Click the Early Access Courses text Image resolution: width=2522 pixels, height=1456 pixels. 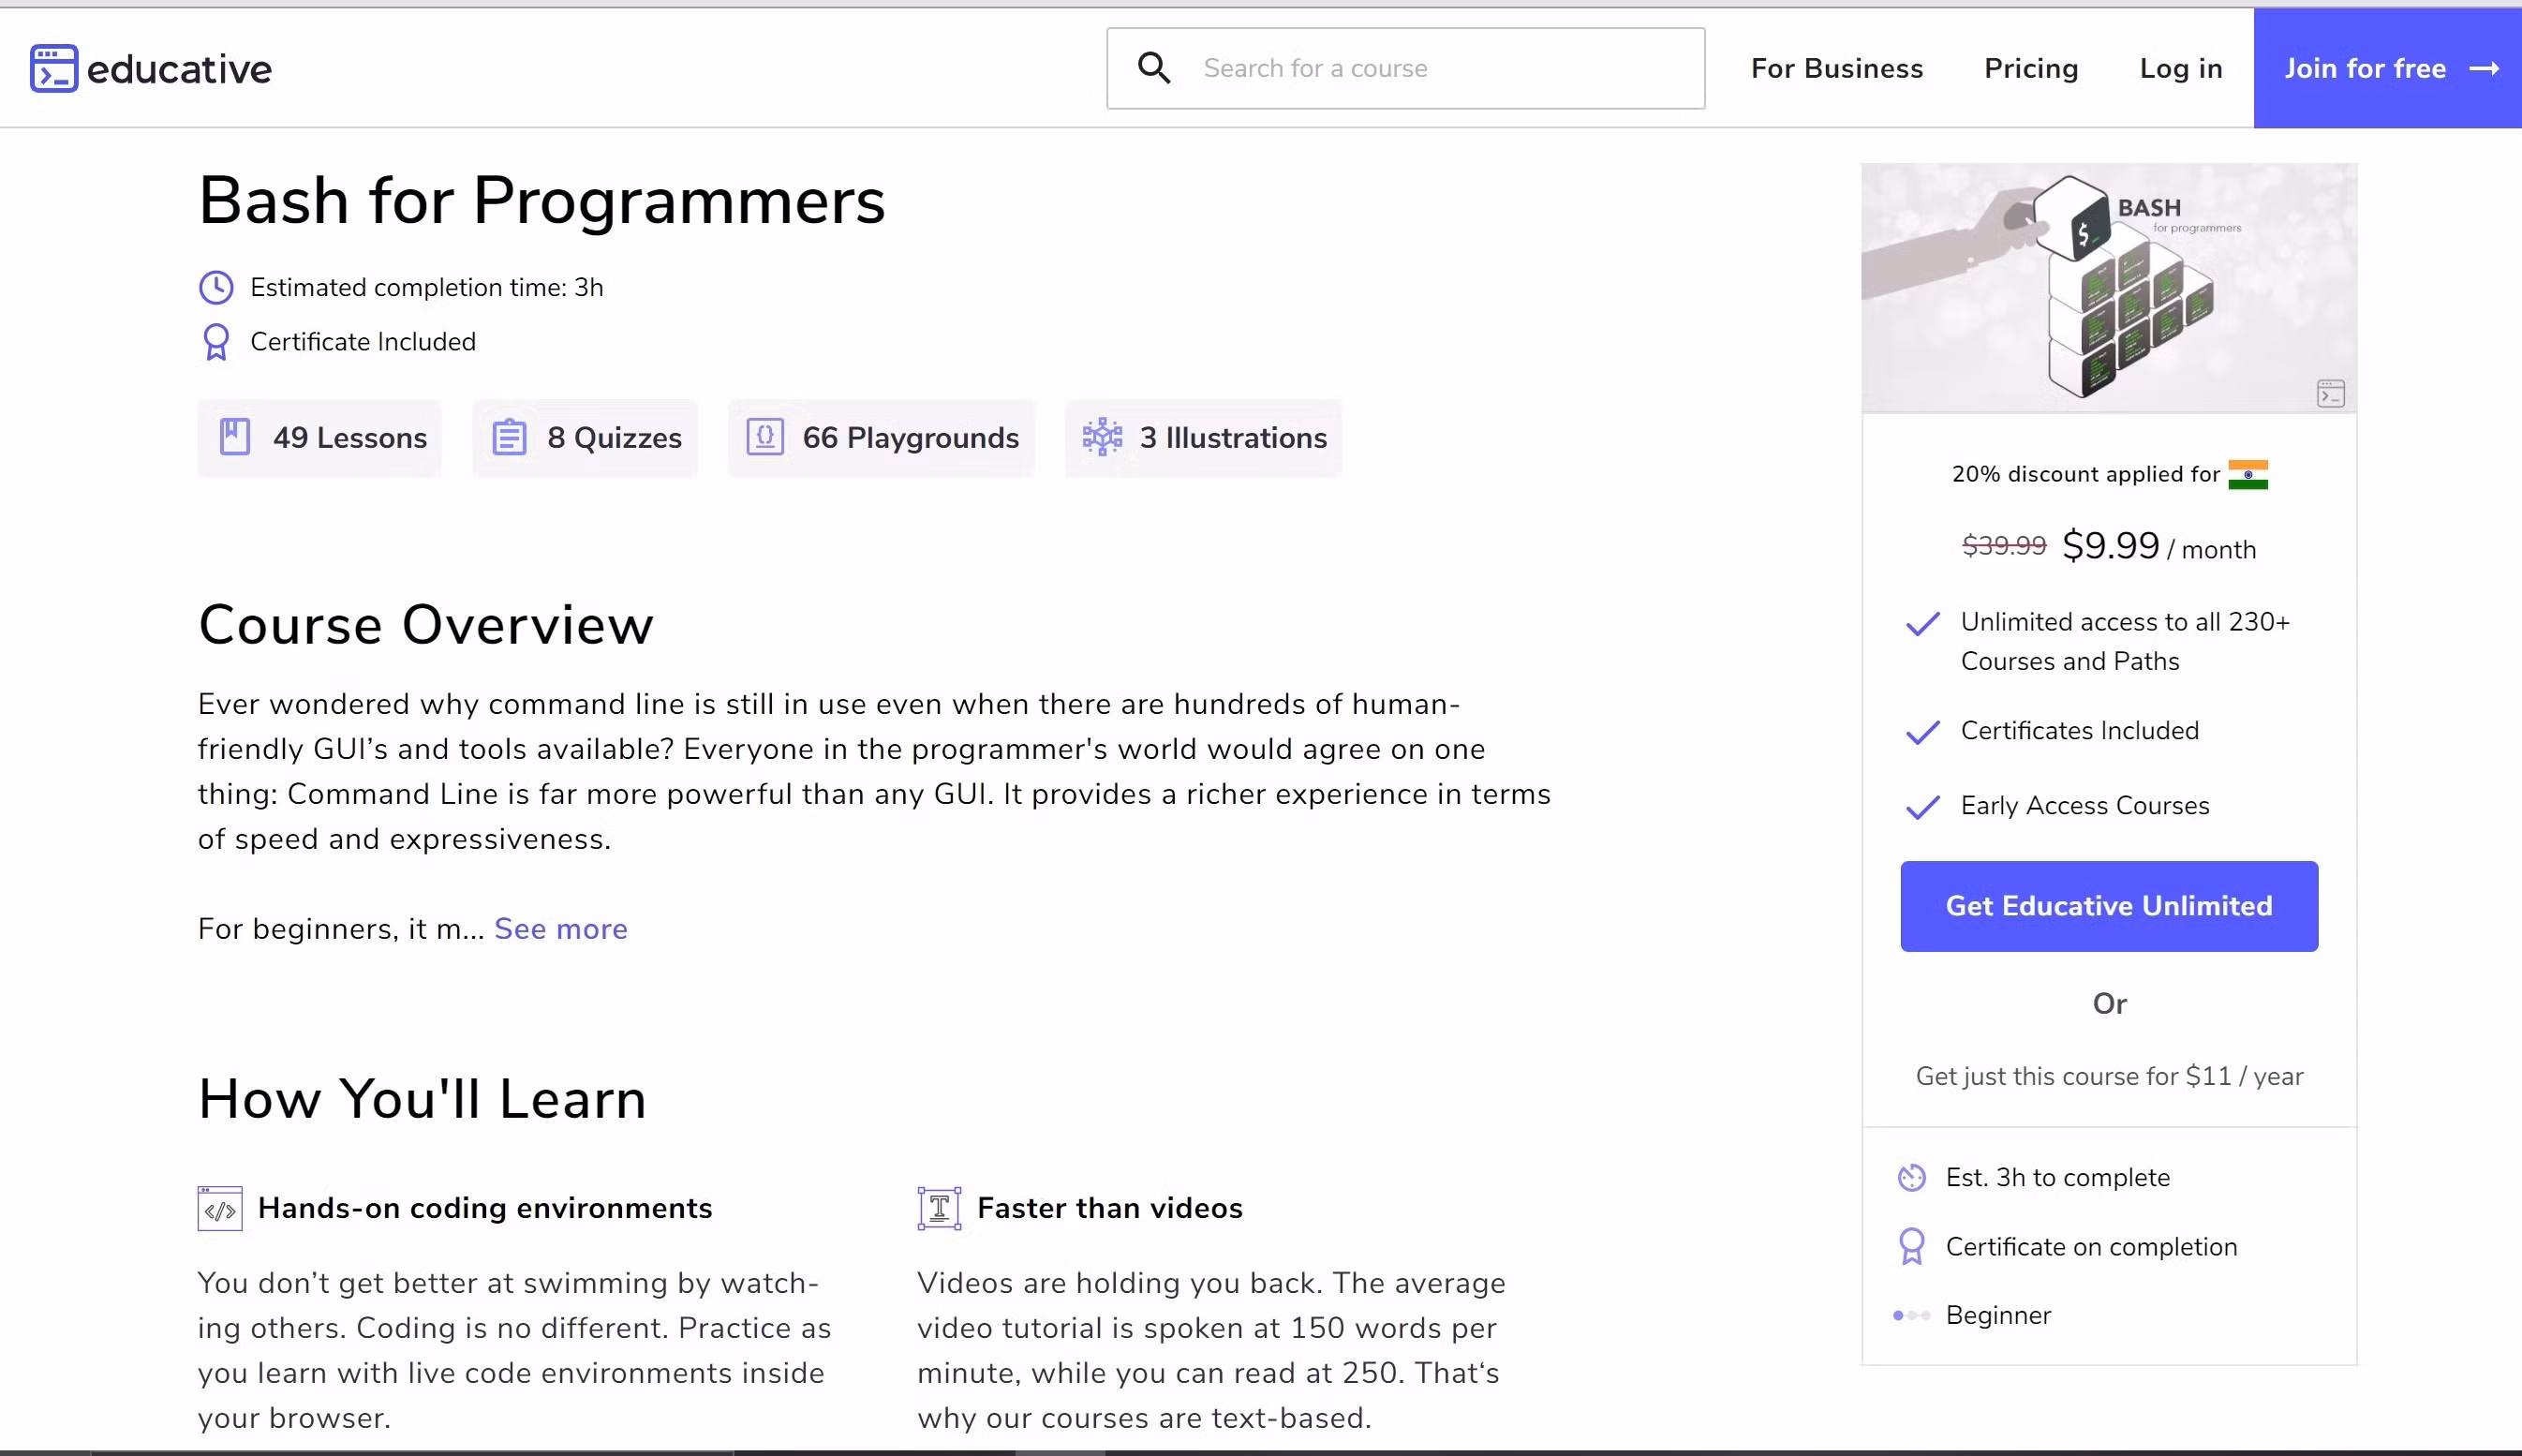[x=2084, y=806]
